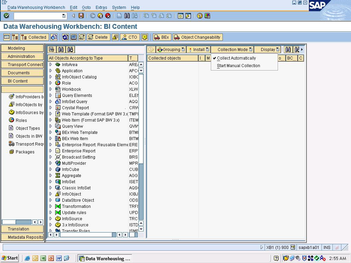Image resolution: width=351 pixels, height=263 pixels.
Task: Select the Query Elements tree row
Action: pyautogui.click(x=87, y=95)
